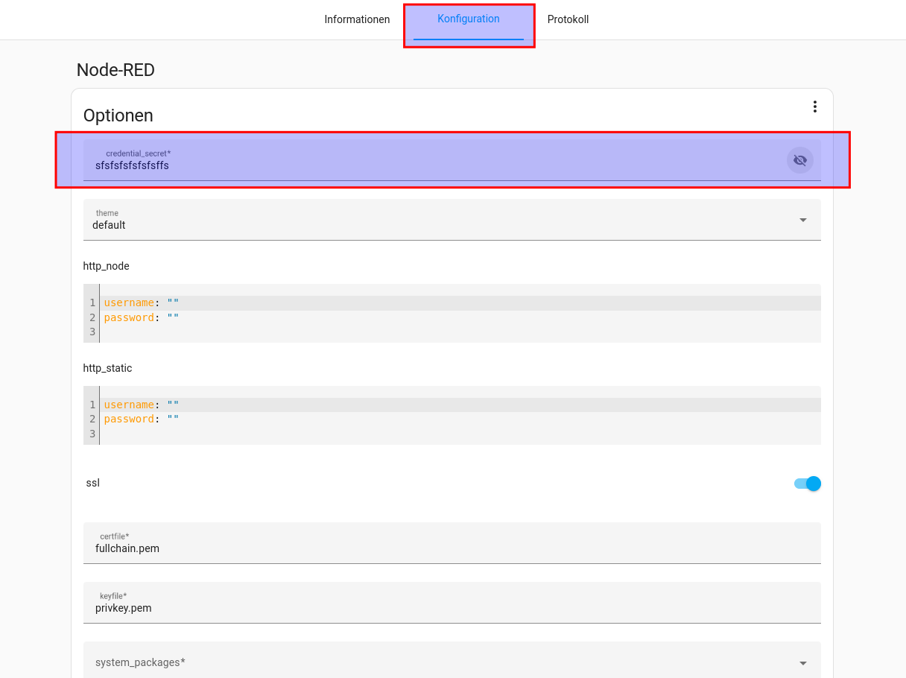This screenshot has width=906, height=678.
Task: Toggle credential_secret visibility eye icon
Action: coord(799,160)
